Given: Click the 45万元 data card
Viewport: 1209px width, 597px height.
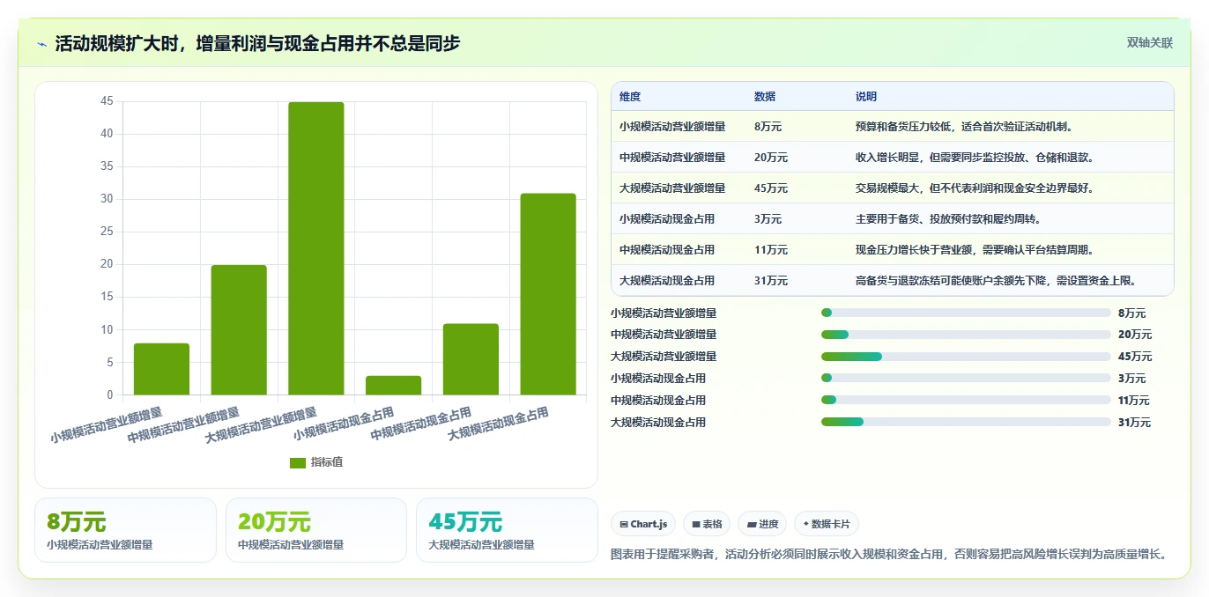Looking at the screenshot, I should pyautogui.click(x=507, y=530).
